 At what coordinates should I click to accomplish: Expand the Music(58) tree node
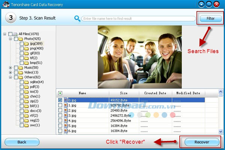10,67
